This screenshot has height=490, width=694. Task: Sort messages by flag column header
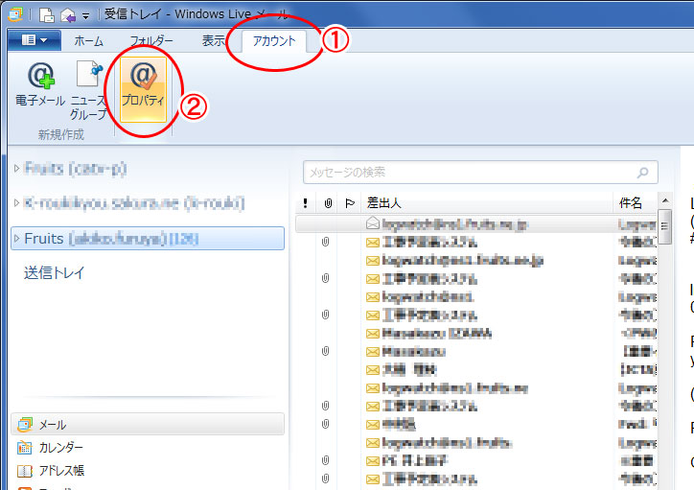click(x=348, y=203)
